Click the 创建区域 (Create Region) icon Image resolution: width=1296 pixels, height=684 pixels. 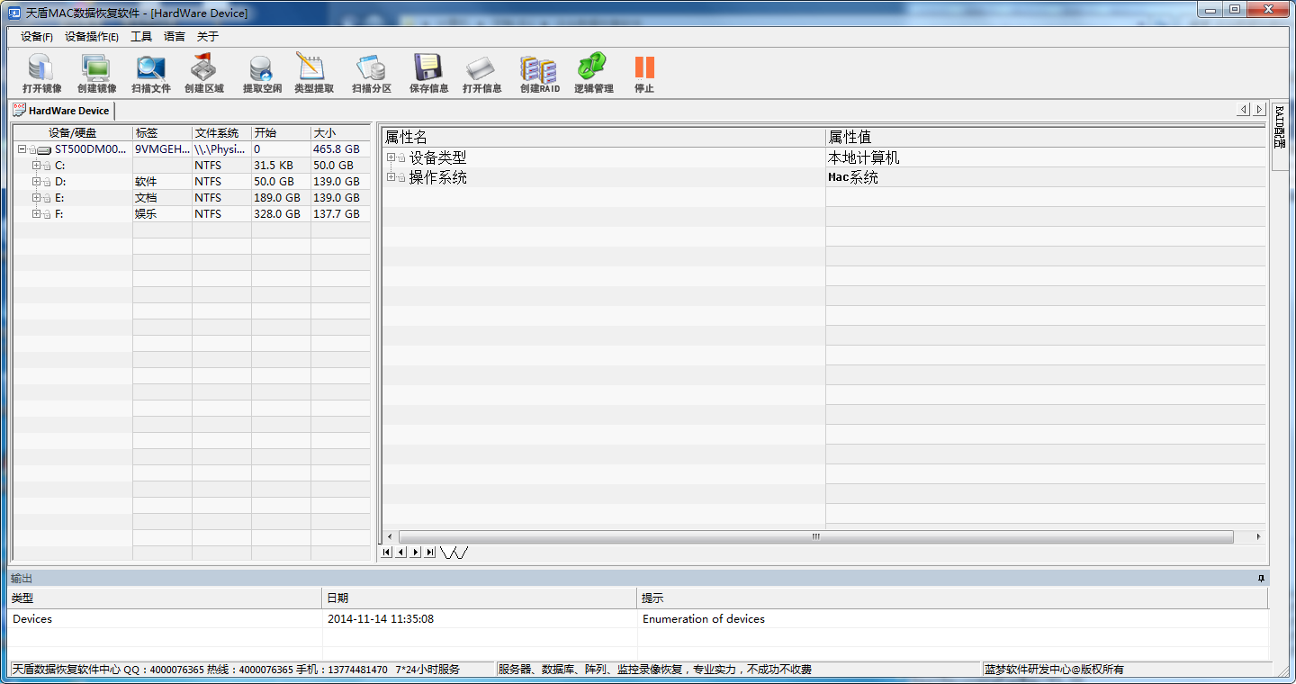(204, 73)
